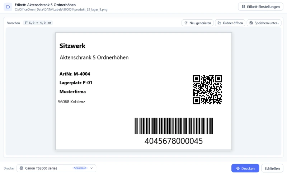Open the Canon TS3500 series printer dropdown
287x175 pixels.
[56, 168]
